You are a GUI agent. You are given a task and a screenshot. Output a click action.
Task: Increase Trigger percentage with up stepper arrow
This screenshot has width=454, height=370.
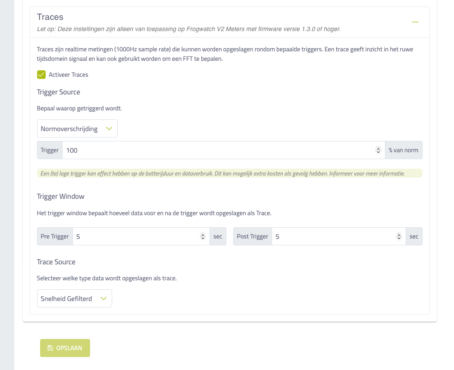pos(378,148)
